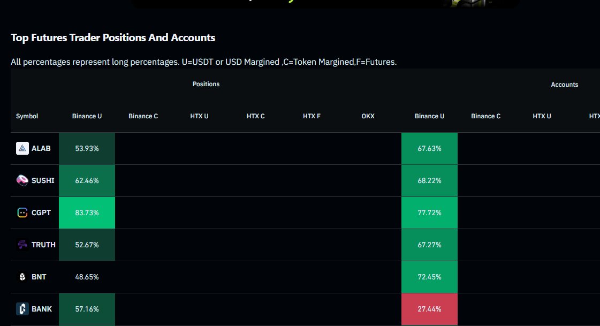600x326 pixels.
Task: Open the BANK symbol name
Action: point(42,309)
